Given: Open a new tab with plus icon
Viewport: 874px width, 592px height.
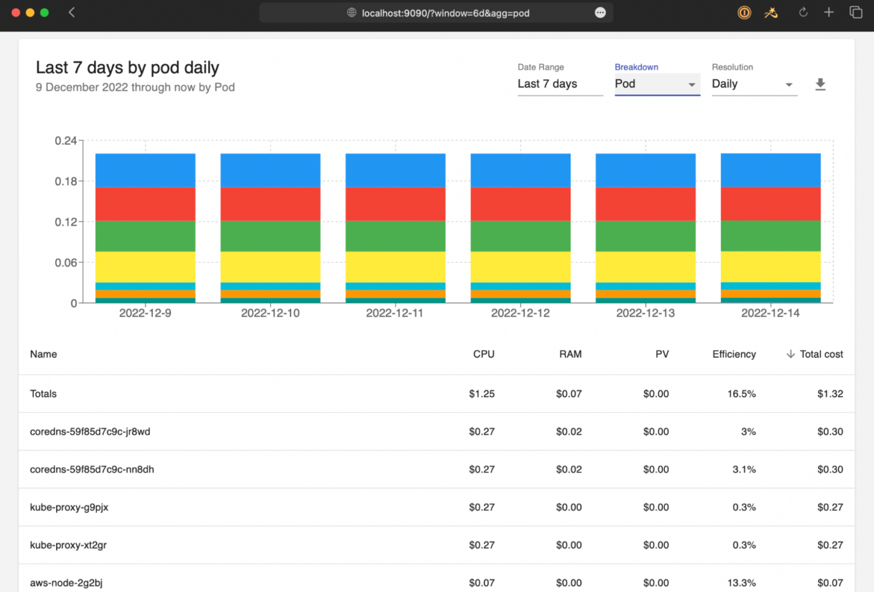Looking at the screenshot, I should (x=829, y=12).
